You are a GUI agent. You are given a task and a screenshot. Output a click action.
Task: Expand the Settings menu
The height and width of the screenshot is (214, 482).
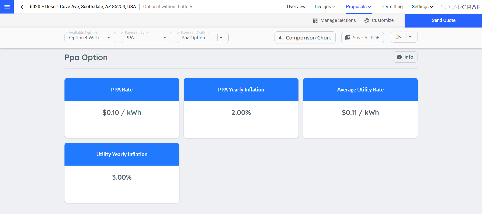(x=422, y=7)
